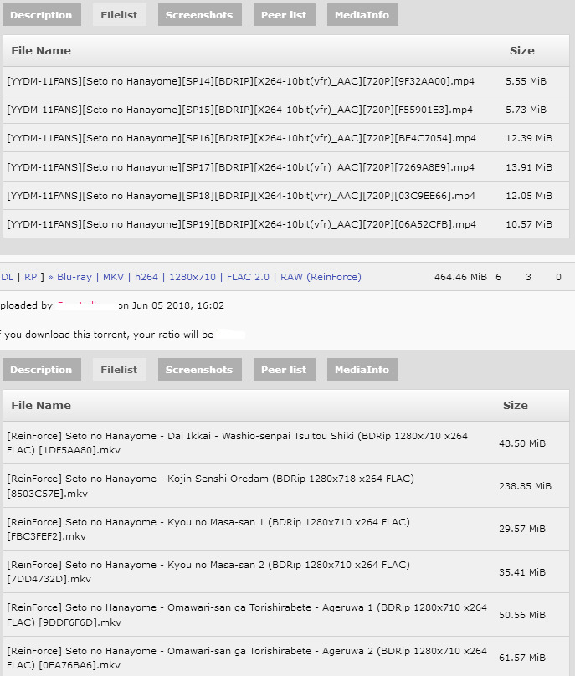Switch to Screenshots tab of the ReinForce torrent
Viewport: 575px width, 676px height.
tap(199, 370)
